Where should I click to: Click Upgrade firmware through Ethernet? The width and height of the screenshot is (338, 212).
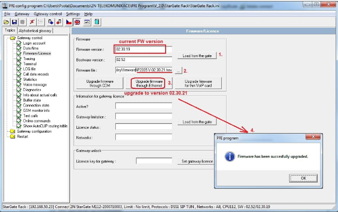pos(149,83)
